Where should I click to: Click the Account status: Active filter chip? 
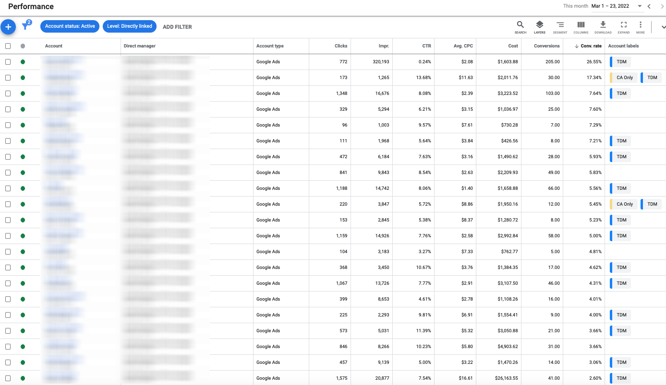[x=70, y=26]
